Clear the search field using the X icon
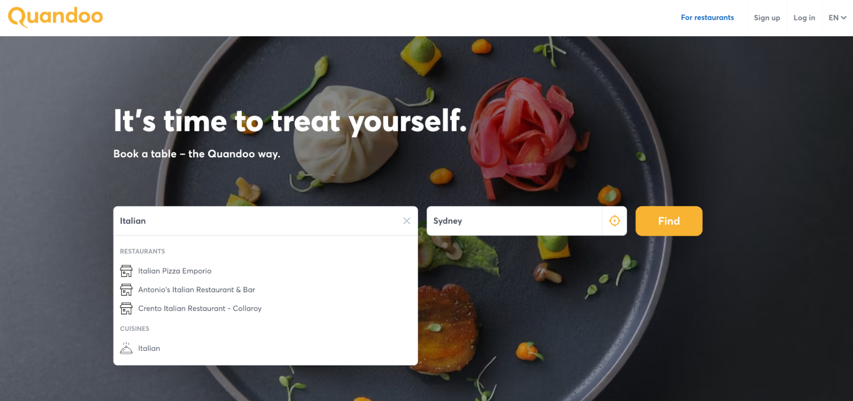 pyautogui.click(x=406, y=221)
